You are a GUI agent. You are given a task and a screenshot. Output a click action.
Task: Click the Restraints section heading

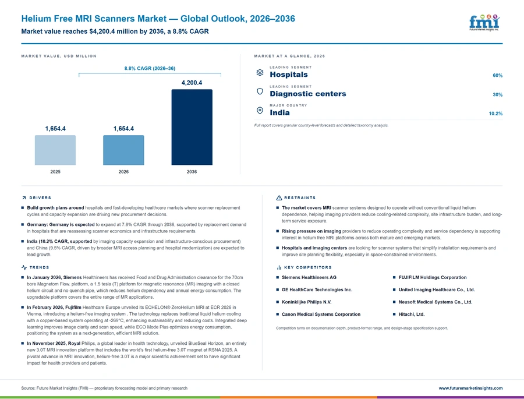tap(300, 198)
